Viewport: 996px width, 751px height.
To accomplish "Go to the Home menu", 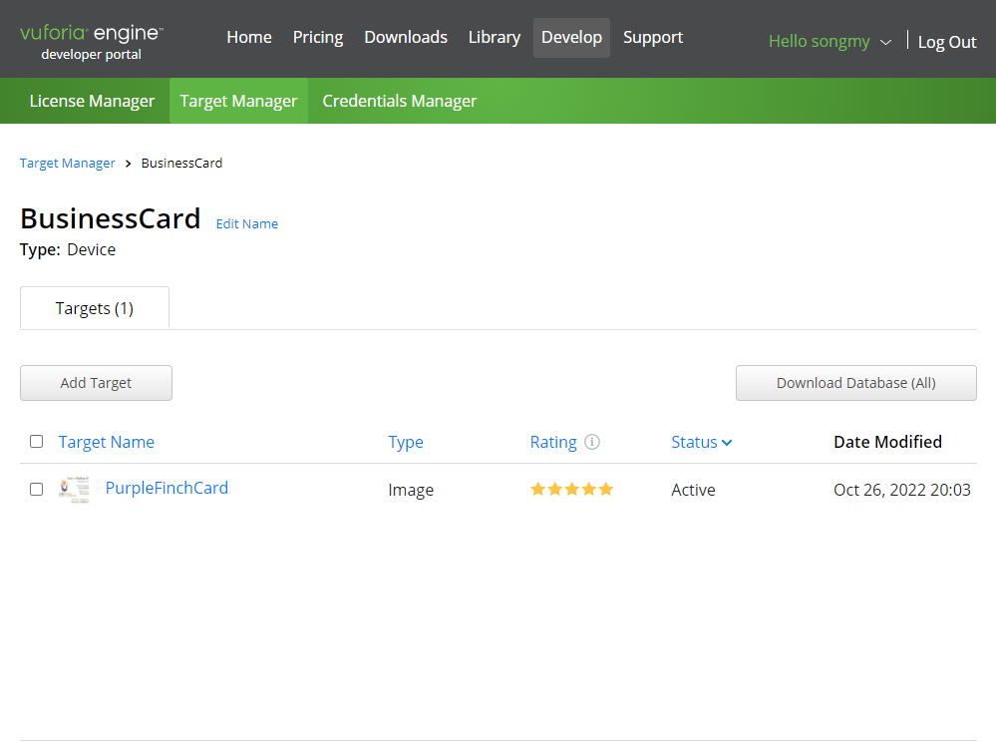I will point(249,38).
